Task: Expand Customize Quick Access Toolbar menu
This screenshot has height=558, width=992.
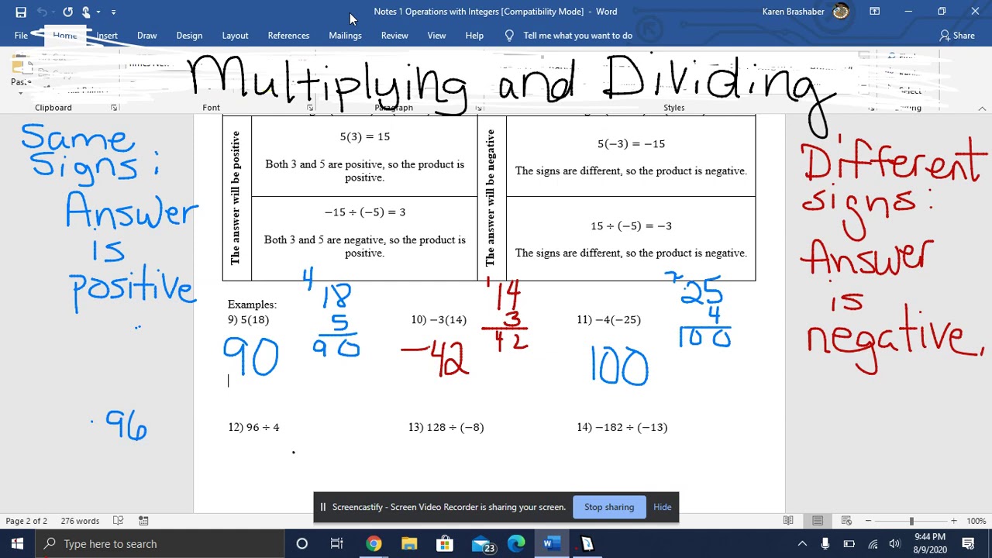Action: 113,12
